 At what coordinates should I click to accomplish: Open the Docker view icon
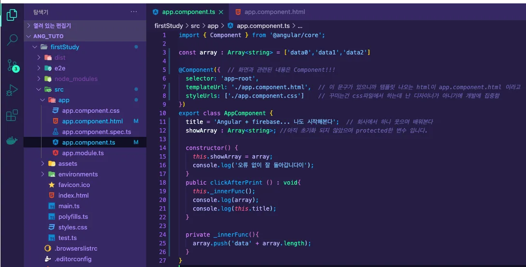12,141
